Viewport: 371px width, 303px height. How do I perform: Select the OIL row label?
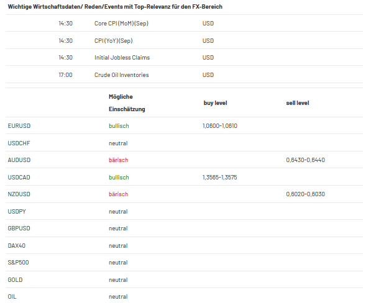[12, 296]
